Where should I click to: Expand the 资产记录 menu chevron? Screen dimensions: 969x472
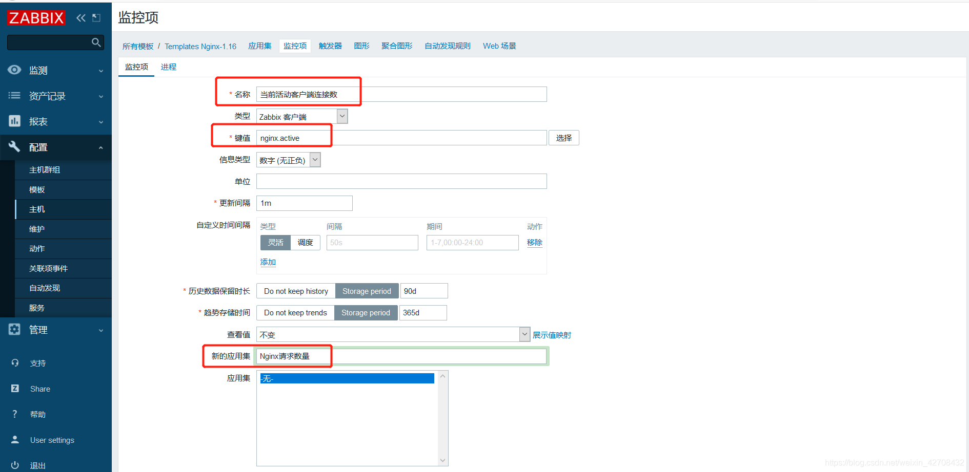101,96
